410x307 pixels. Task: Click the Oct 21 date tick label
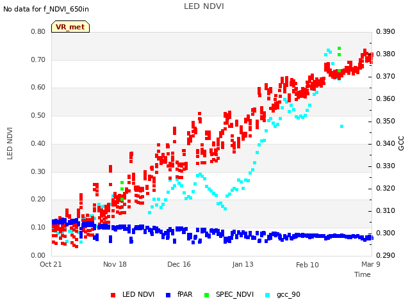51,264
